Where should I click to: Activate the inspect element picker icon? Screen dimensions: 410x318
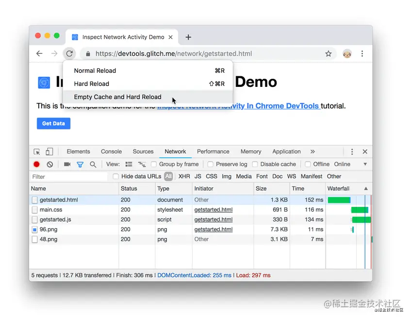(36, 152)
